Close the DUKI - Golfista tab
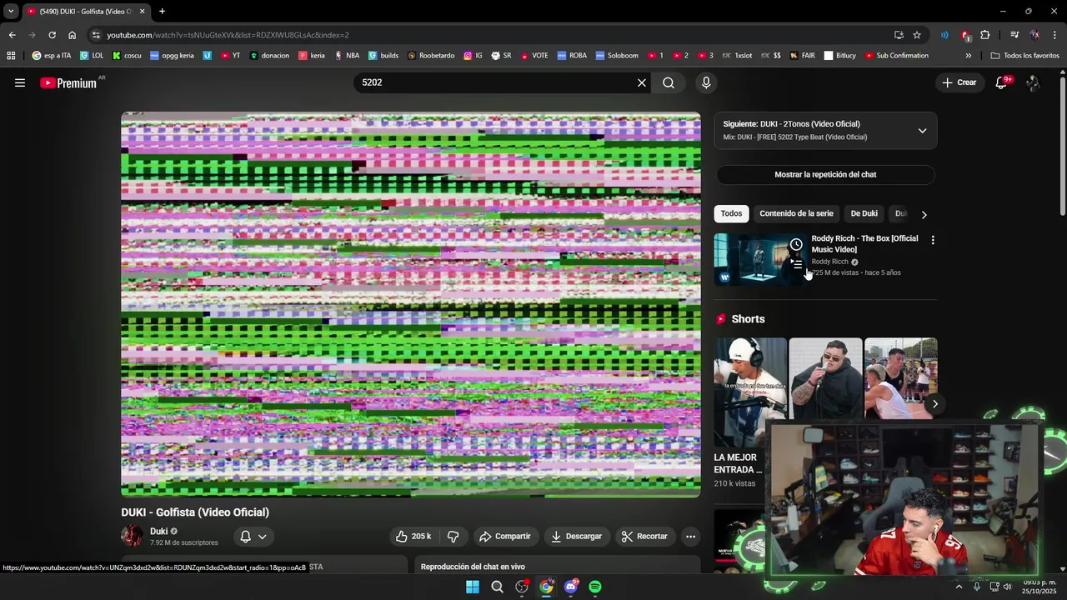1067x600 pixels. coord(142,12)
